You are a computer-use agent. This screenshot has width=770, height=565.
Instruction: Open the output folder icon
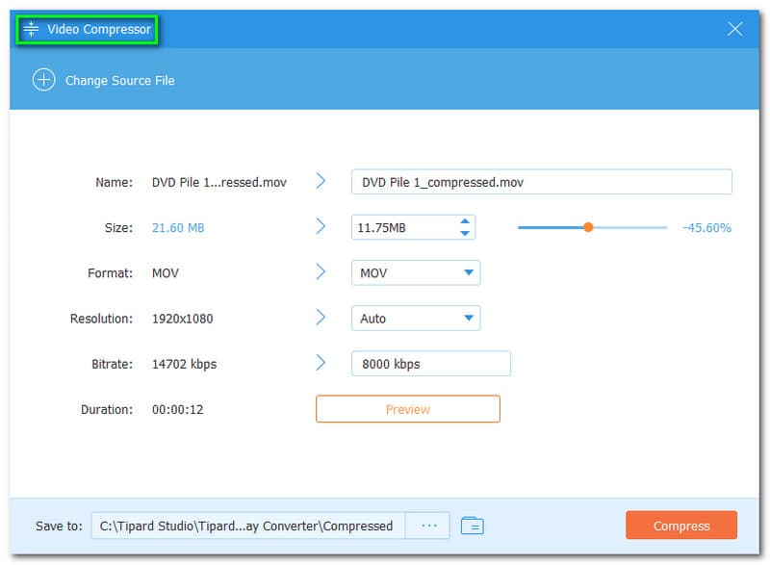click(x=472, y=526)
